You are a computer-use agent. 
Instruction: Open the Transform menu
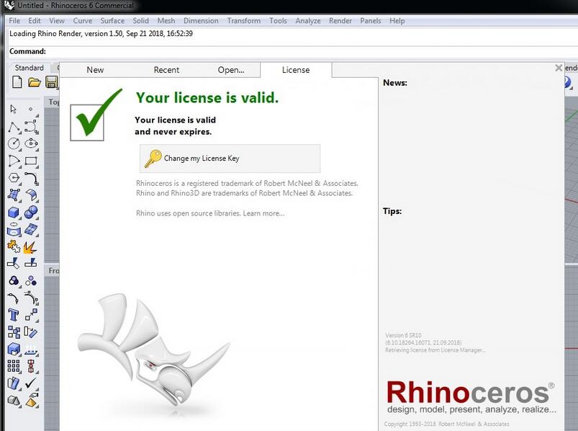tap(244, 21)
